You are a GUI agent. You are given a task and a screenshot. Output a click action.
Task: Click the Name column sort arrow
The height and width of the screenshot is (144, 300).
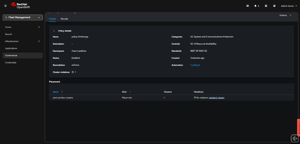[x=62, y=92]
